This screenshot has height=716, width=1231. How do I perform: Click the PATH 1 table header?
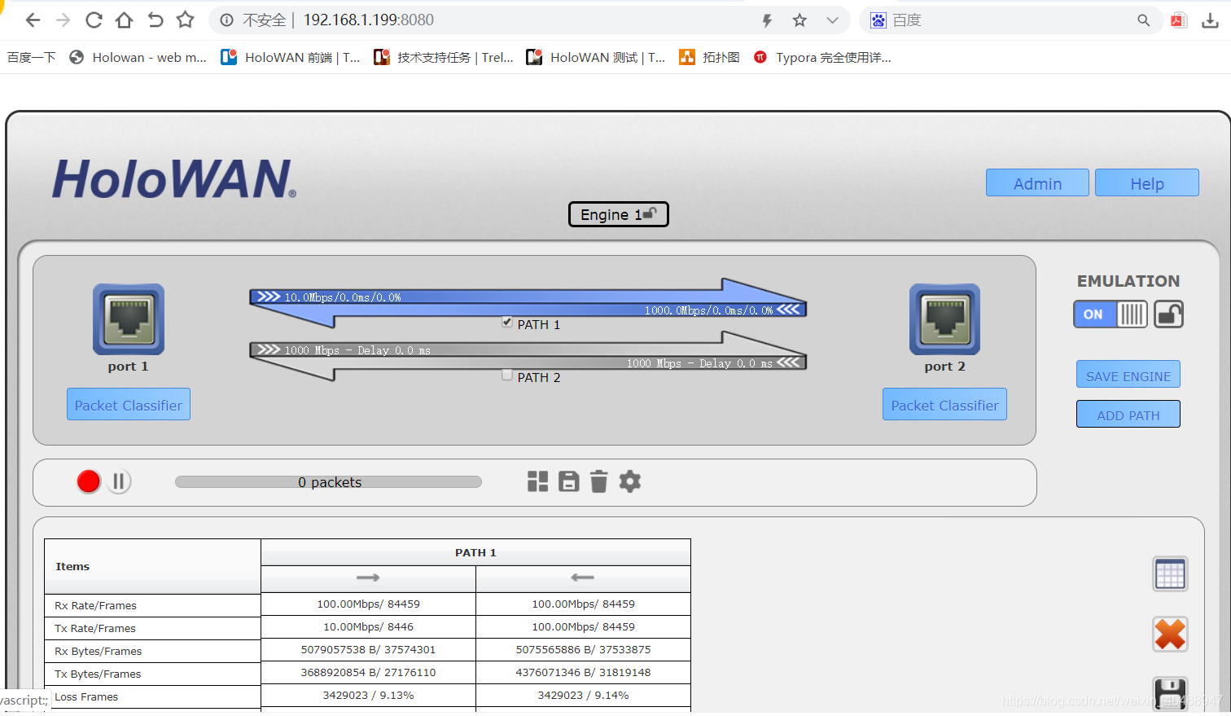pyautogui.click(x=475, y=552)
